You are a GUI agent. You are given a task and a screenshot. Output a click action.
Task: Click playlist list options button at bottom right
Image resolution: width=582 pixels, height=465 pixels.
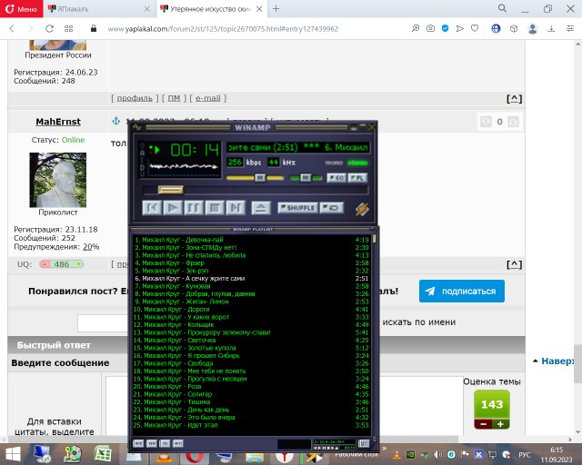coord(364,443)
